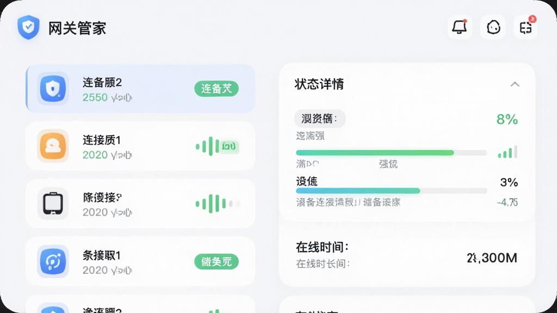Screen dimensions: 557x313
Task: Open the bell notifications icon
Action: pyautogui.click(x=460, y=27)
